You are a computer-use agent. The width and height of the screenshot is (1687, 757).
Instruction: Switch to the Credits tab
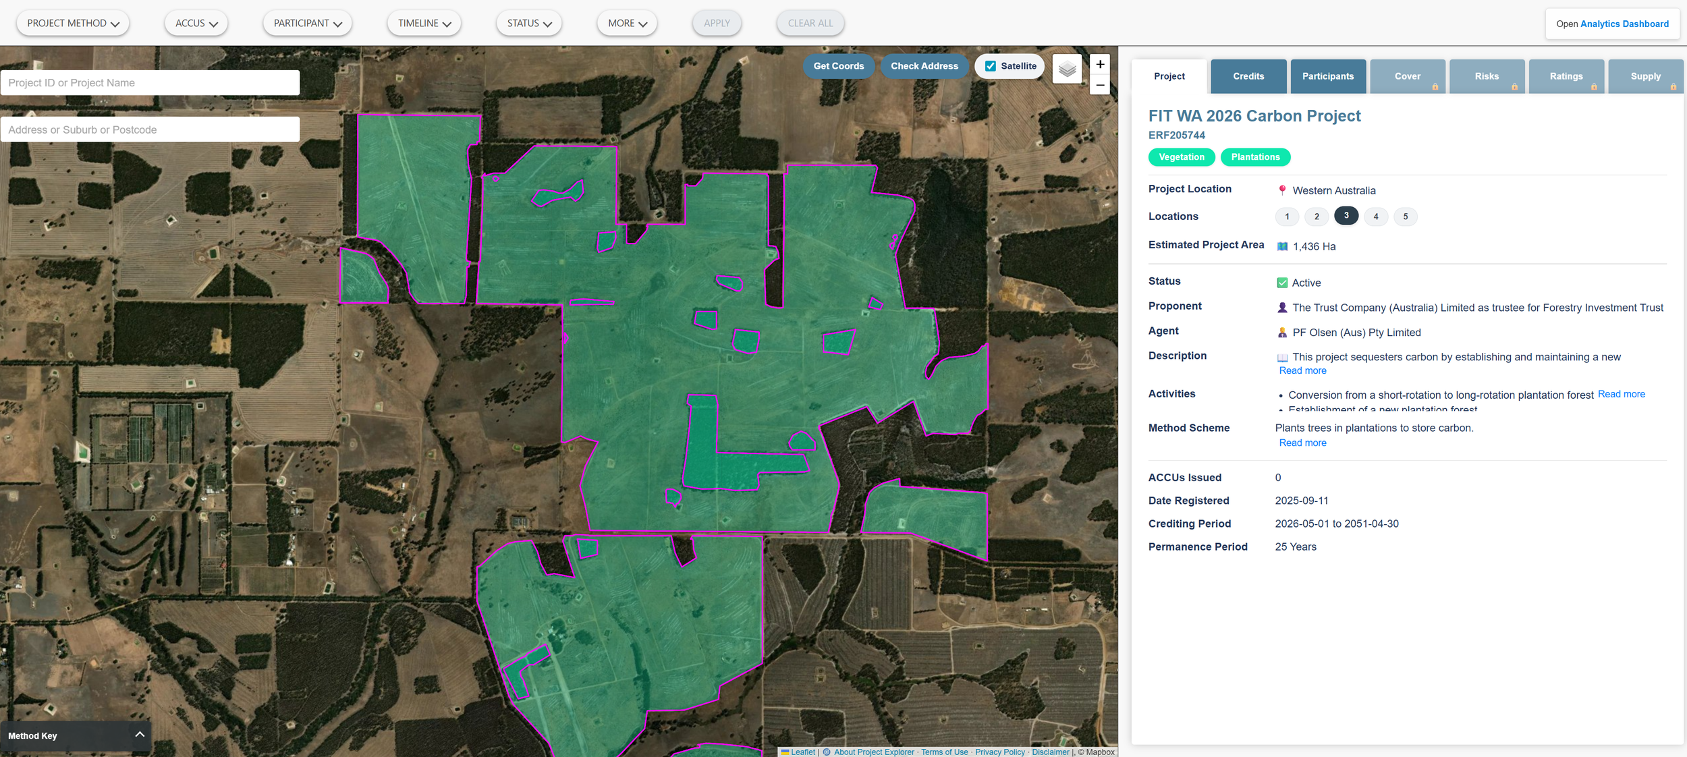point(1248,76)
